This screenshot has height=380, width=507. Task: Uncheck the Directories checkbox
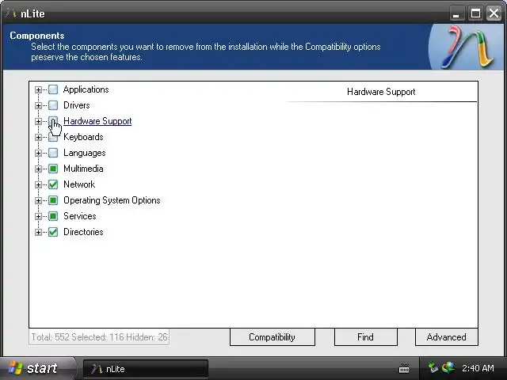(x=53, y=232)
